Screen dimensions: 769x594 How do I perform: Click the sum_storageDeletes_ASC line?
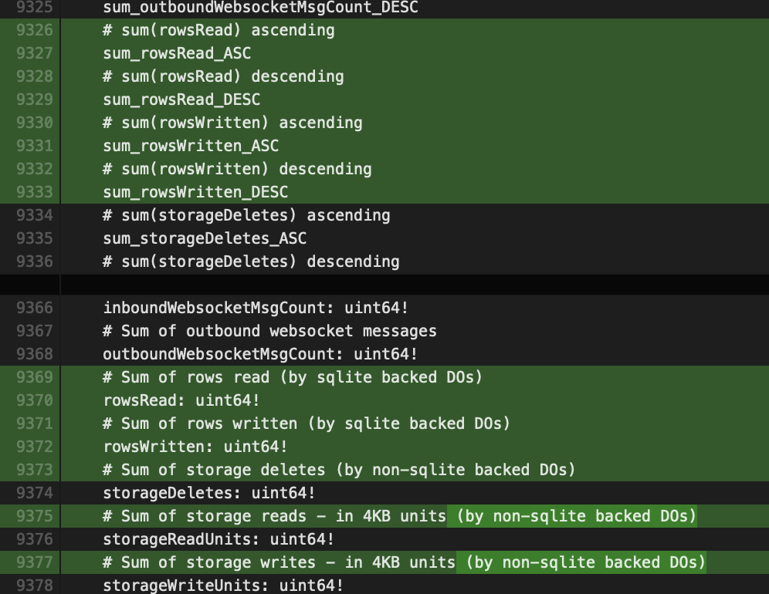pos(205,238)
